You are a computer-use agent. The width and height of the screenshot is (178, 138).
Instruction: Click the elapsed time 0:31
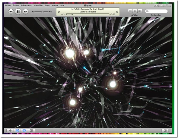tap(63, 14)
